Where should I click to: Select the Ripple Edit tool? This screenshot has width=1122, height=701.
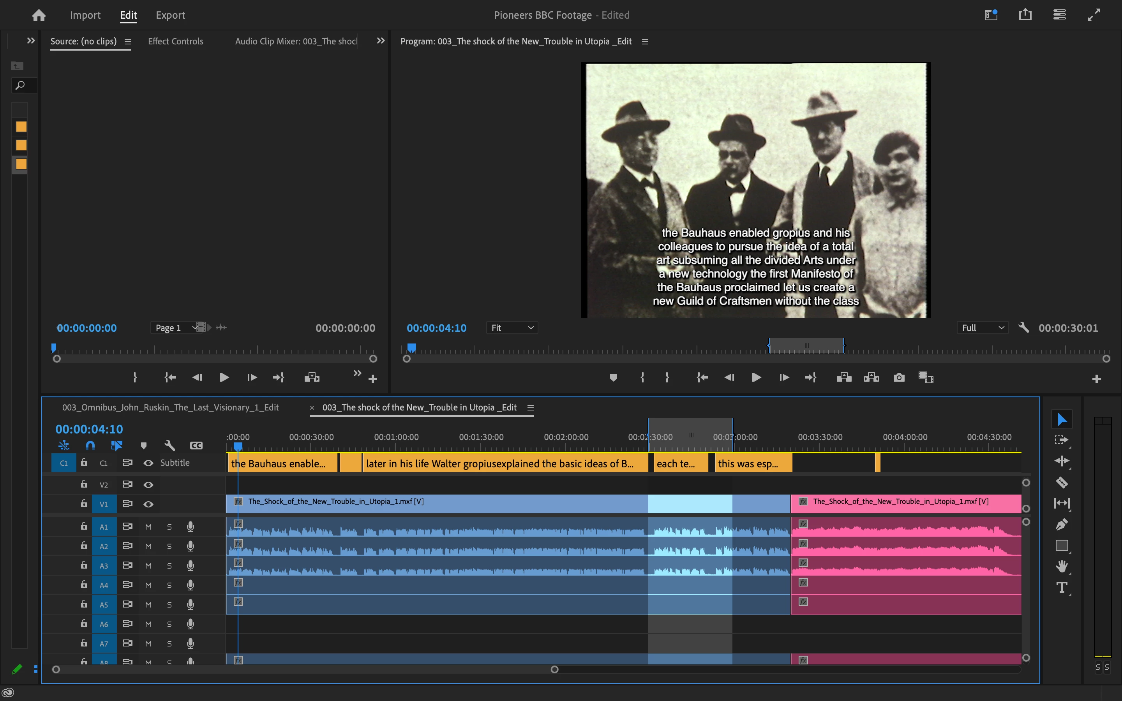pyautogui.click(x=1061, y=461)
